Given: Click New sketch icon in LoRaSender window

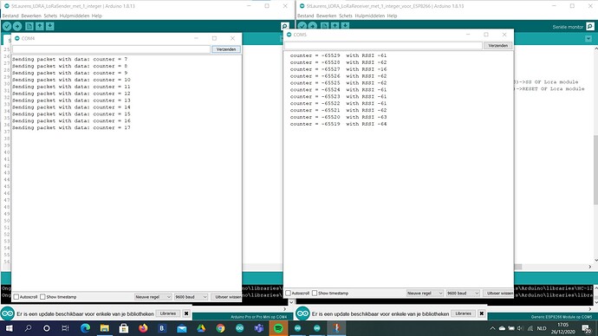Looking at the screenshot, I should tap(29, 26).
